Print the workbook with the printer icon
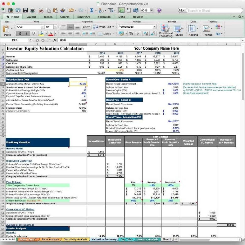The image size is (245, 245). coord(33,10)
